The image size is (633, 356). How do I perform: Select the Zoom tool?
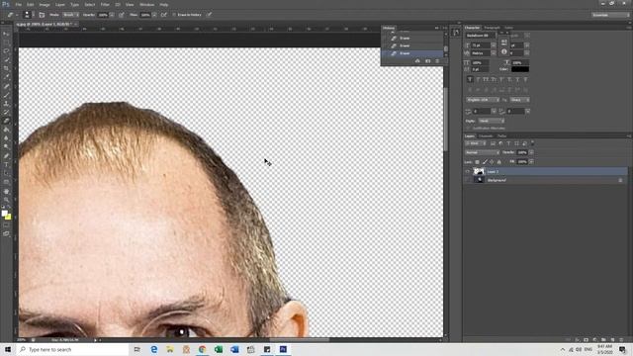[6, 200]
